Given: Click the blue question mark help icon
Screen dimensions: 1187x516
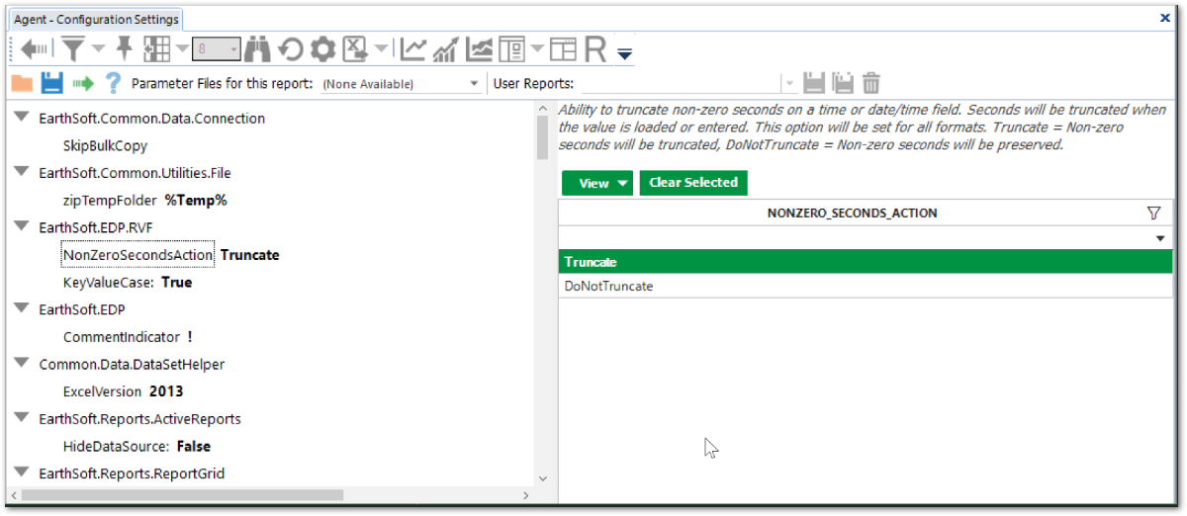Looking at the screenshot, I should tap(114, 83).
